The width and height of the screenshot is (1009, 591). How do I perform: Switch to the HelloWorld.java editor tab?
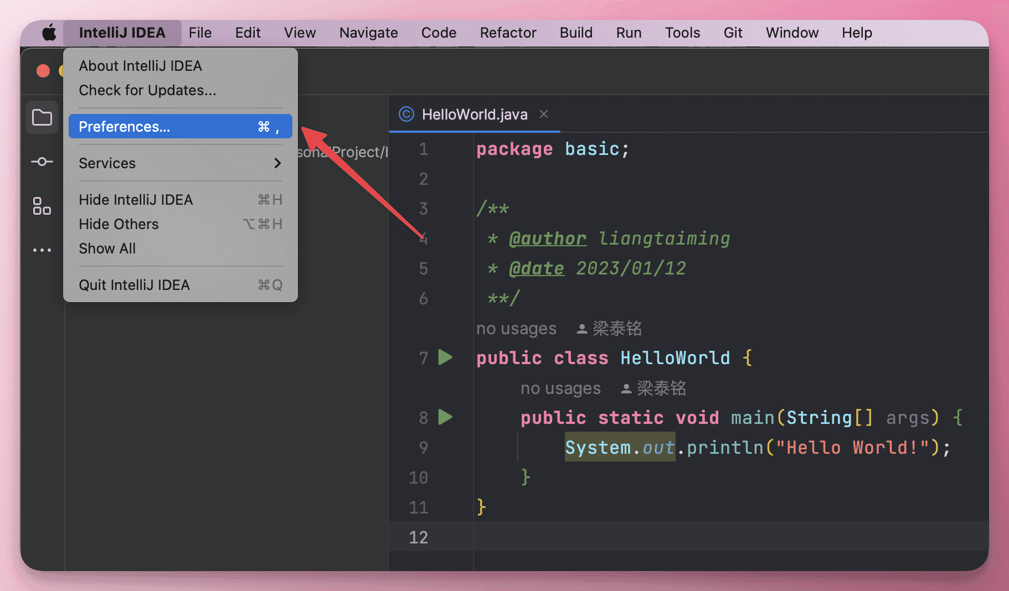click(x=474, y=115)
